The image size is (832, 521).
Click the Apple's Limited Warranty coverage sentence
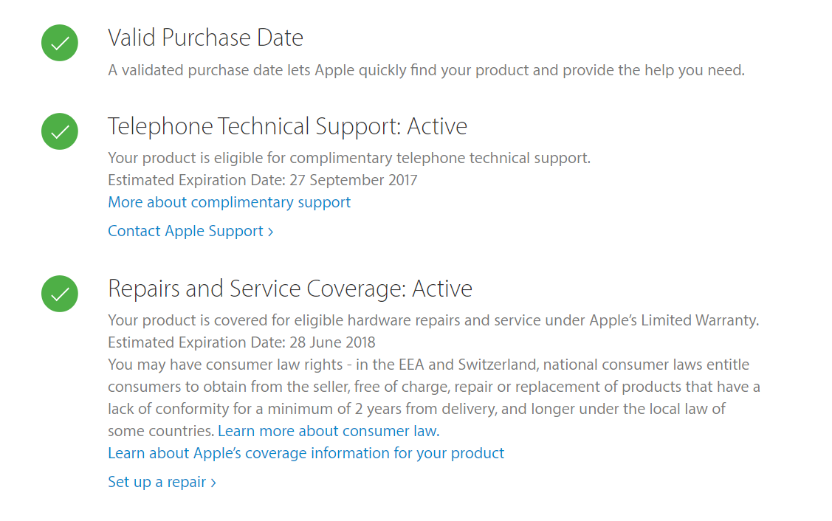coord(433,320)
